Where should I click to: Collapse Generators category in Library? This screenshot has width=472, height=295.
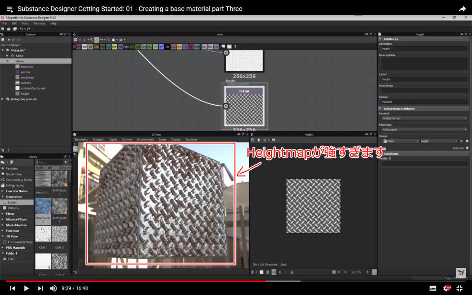[3, 197]
